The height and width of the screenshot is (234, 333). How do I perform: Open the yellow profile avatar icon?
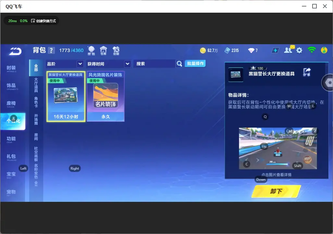(324, 50)
